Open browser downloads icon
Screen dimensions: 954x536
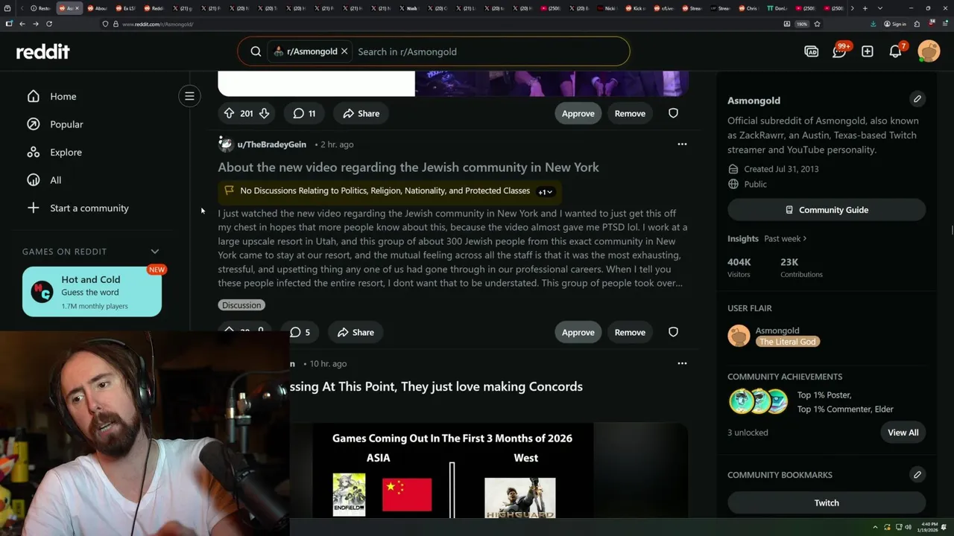click(x=873, y=24)
